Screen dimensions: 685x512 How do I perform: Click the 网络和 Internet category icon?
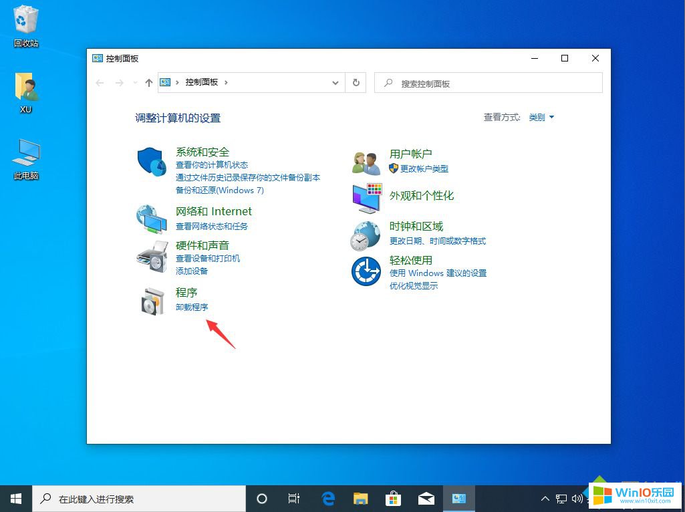point(151,217)
